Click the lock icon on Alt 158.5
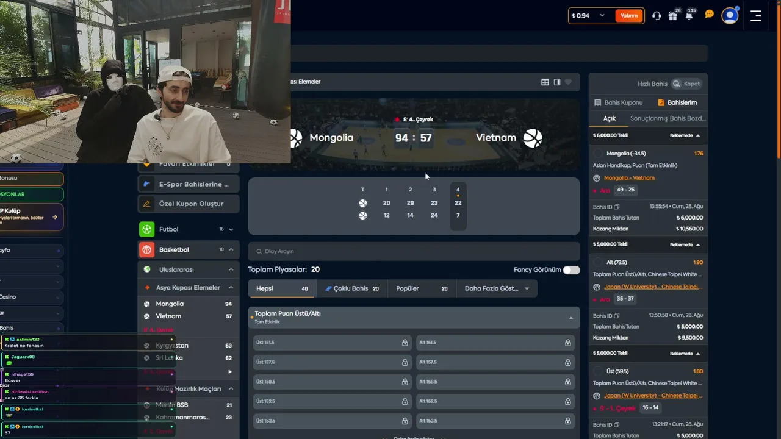Screen dimensions: 781x439 [568, 382]
